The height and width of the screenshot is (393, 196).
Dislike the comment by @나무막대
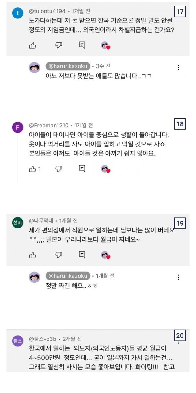pos(58,255)
